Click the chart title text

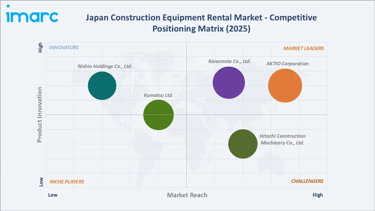[201, 23]
